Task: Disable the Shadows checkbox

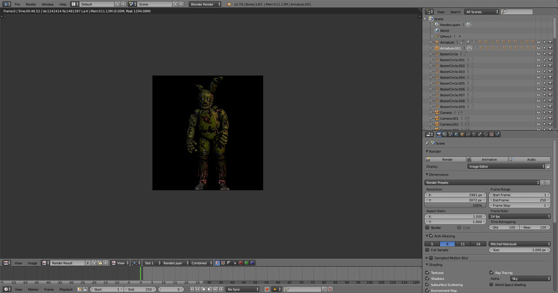Action: (x=427, y=279)
